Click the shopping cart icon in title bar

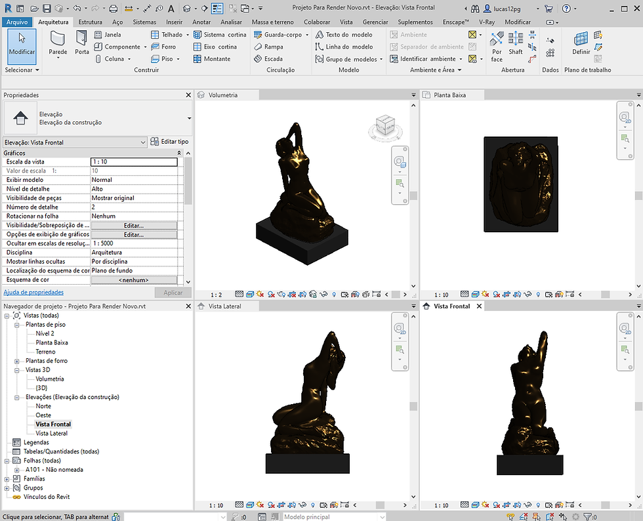coord(549,9)
